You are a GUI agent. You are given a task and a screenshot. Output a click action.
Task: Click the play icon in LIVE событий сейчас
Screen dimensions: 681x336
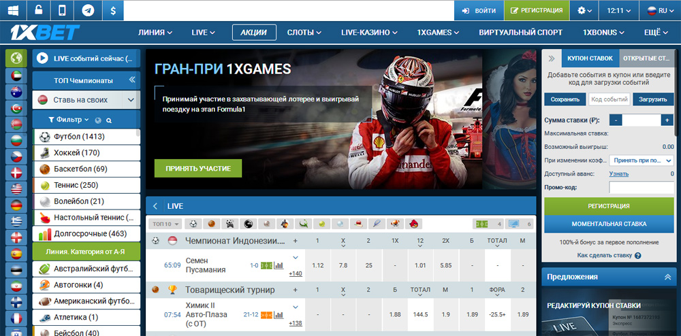tap(42, 58)
